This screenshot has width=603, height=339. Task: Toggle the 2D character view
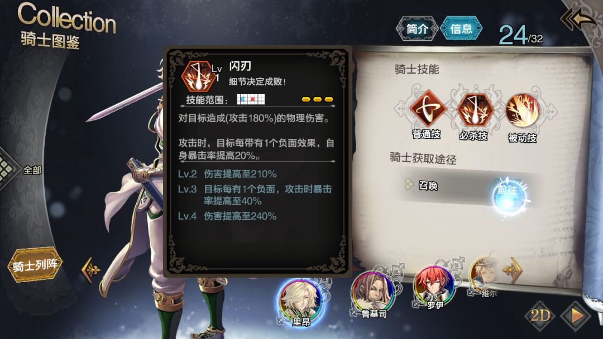point(540,316)
